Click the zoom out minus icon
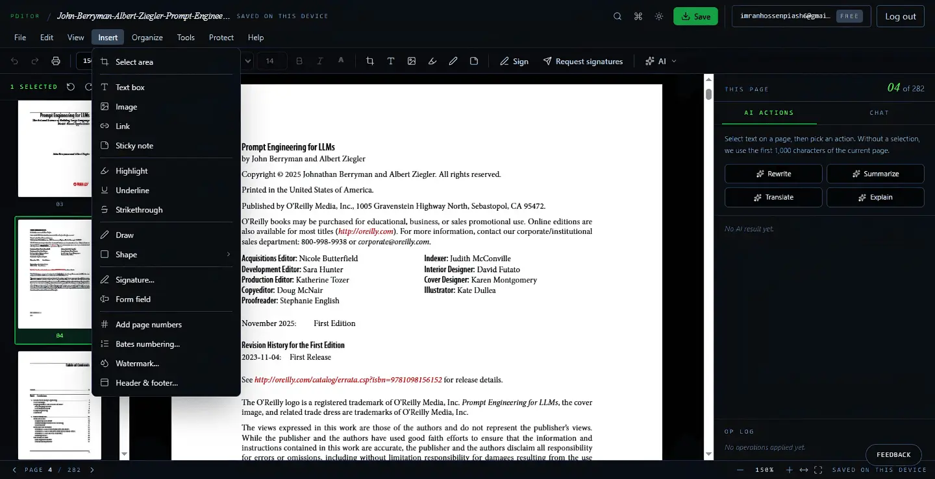The image size is (935, 479). 740,470
